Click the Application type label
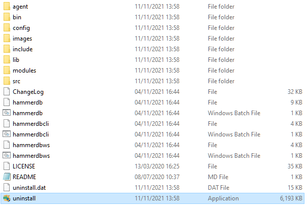307x206 pixels. [223, 198]
